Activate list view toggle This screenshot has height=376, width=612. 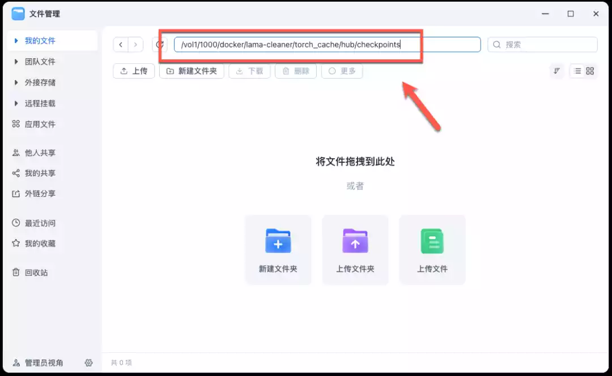pos(578,71)
